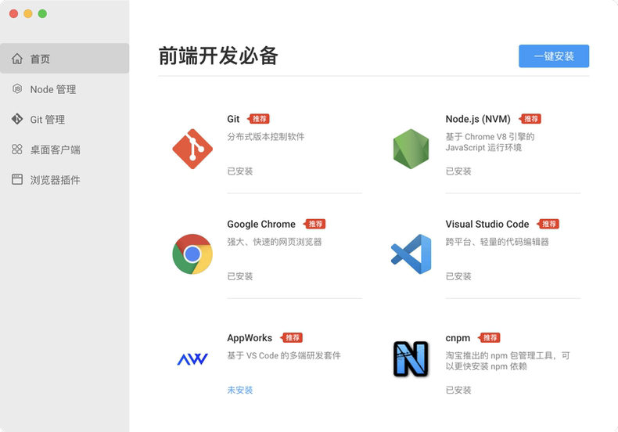Screen dimensions: 618x432
Task: Click 已安装 status under Git
Action: click(x=240, y=171)
